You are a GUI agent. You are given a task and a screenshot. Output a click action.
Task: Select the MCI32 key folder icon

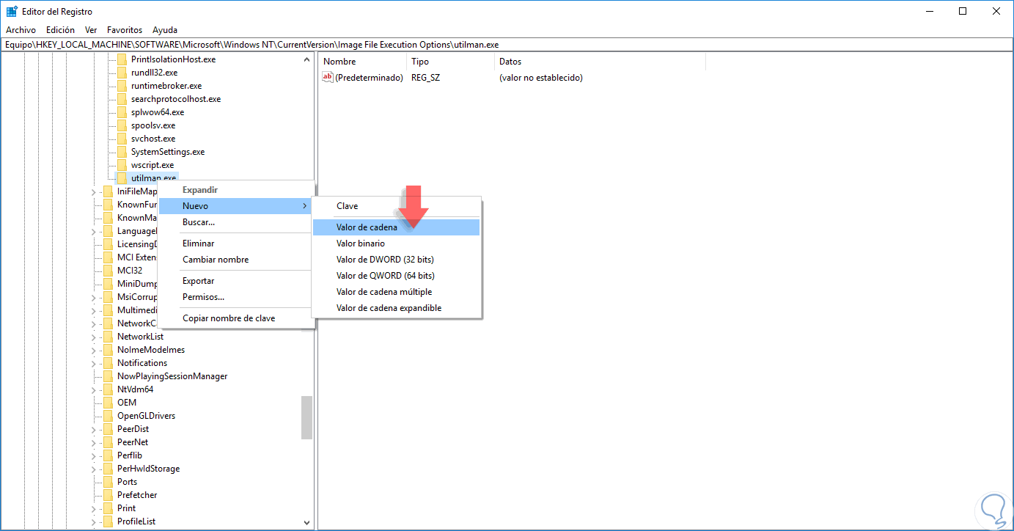109,271
